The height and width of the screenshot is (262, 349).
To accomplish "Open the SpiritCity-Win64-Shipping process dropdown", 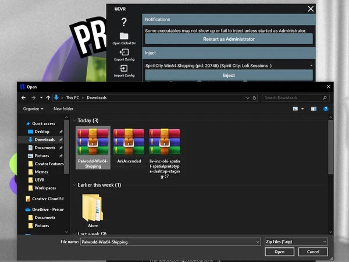I will coord(229,65).
